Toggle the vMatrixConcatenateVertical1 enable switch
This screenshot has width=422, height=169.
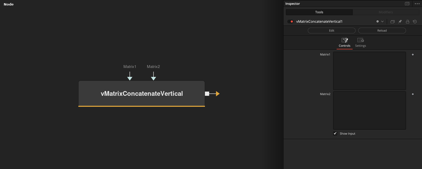click(x=290, y=22)
